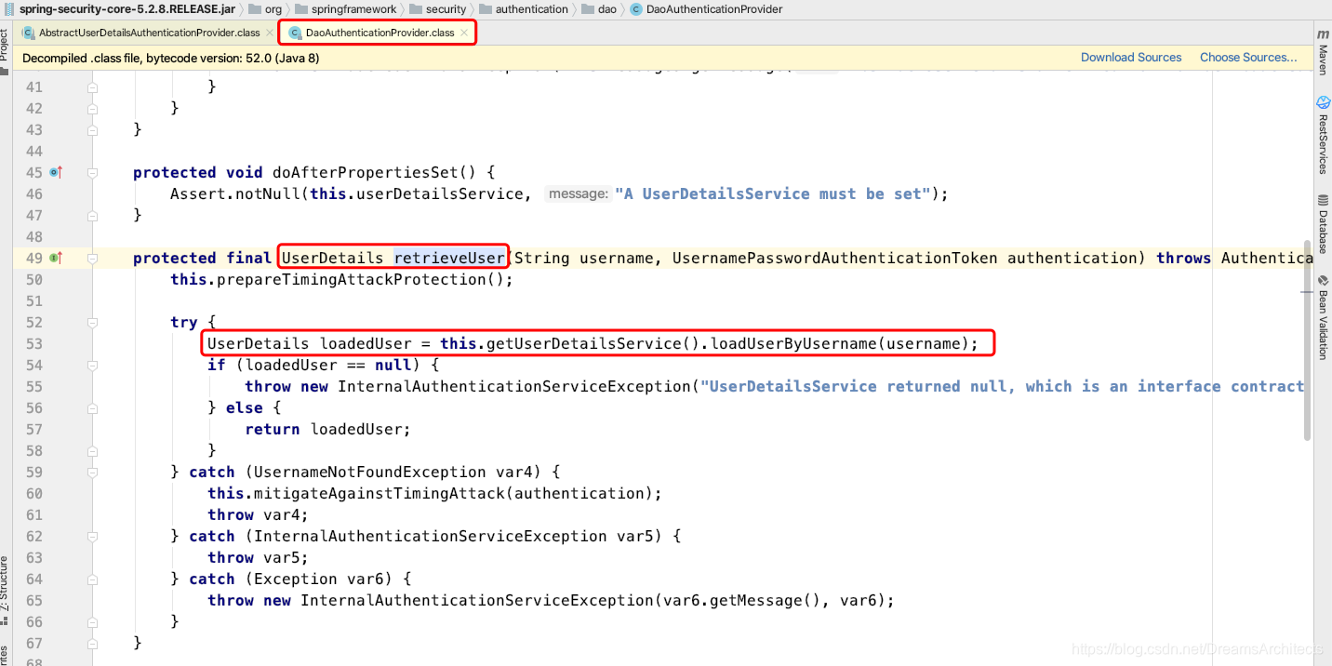This screenshot has width=1332, height=666.
Task: Click 'return loadedUser;' on line 57
Action: tap(327, 429)
